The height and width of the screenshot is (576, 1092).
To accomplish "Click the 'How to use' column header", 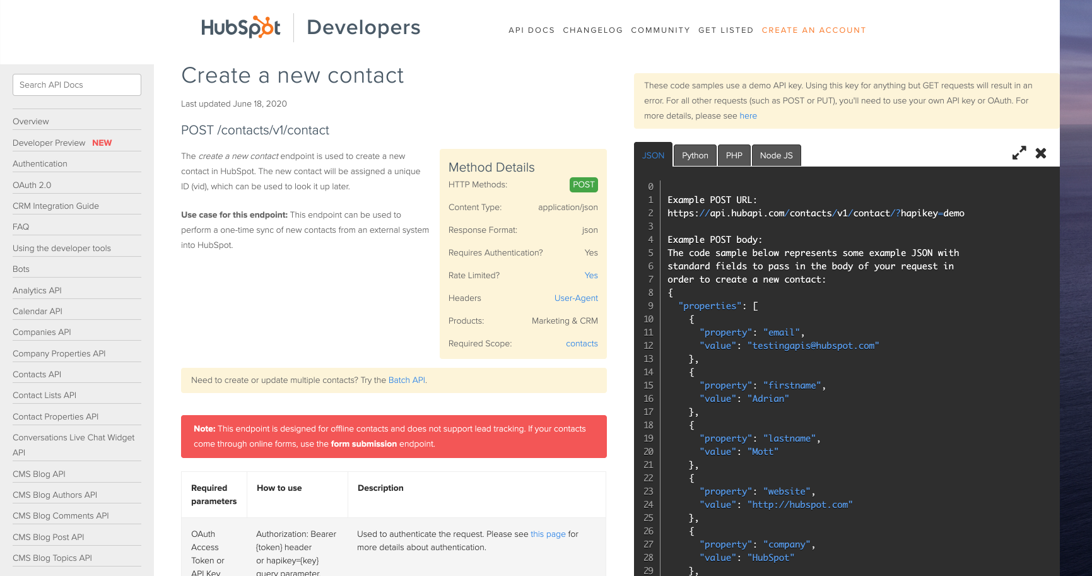I will tap(279, 488).
